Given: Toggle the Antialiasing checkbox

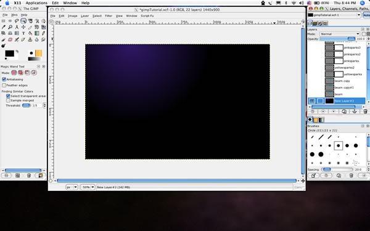Looking at the screenshot, I should coord(4,79).
